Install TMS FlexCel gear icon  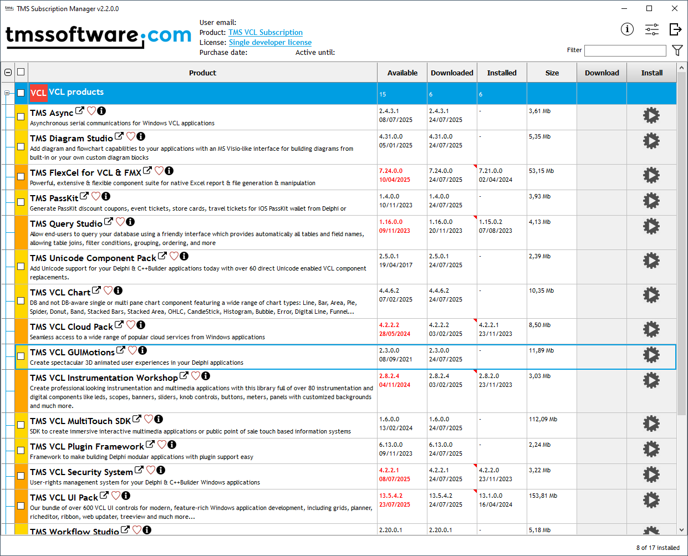tap(651, 175)
